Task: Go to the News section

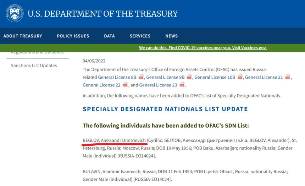Action: [x=172, y=36]
